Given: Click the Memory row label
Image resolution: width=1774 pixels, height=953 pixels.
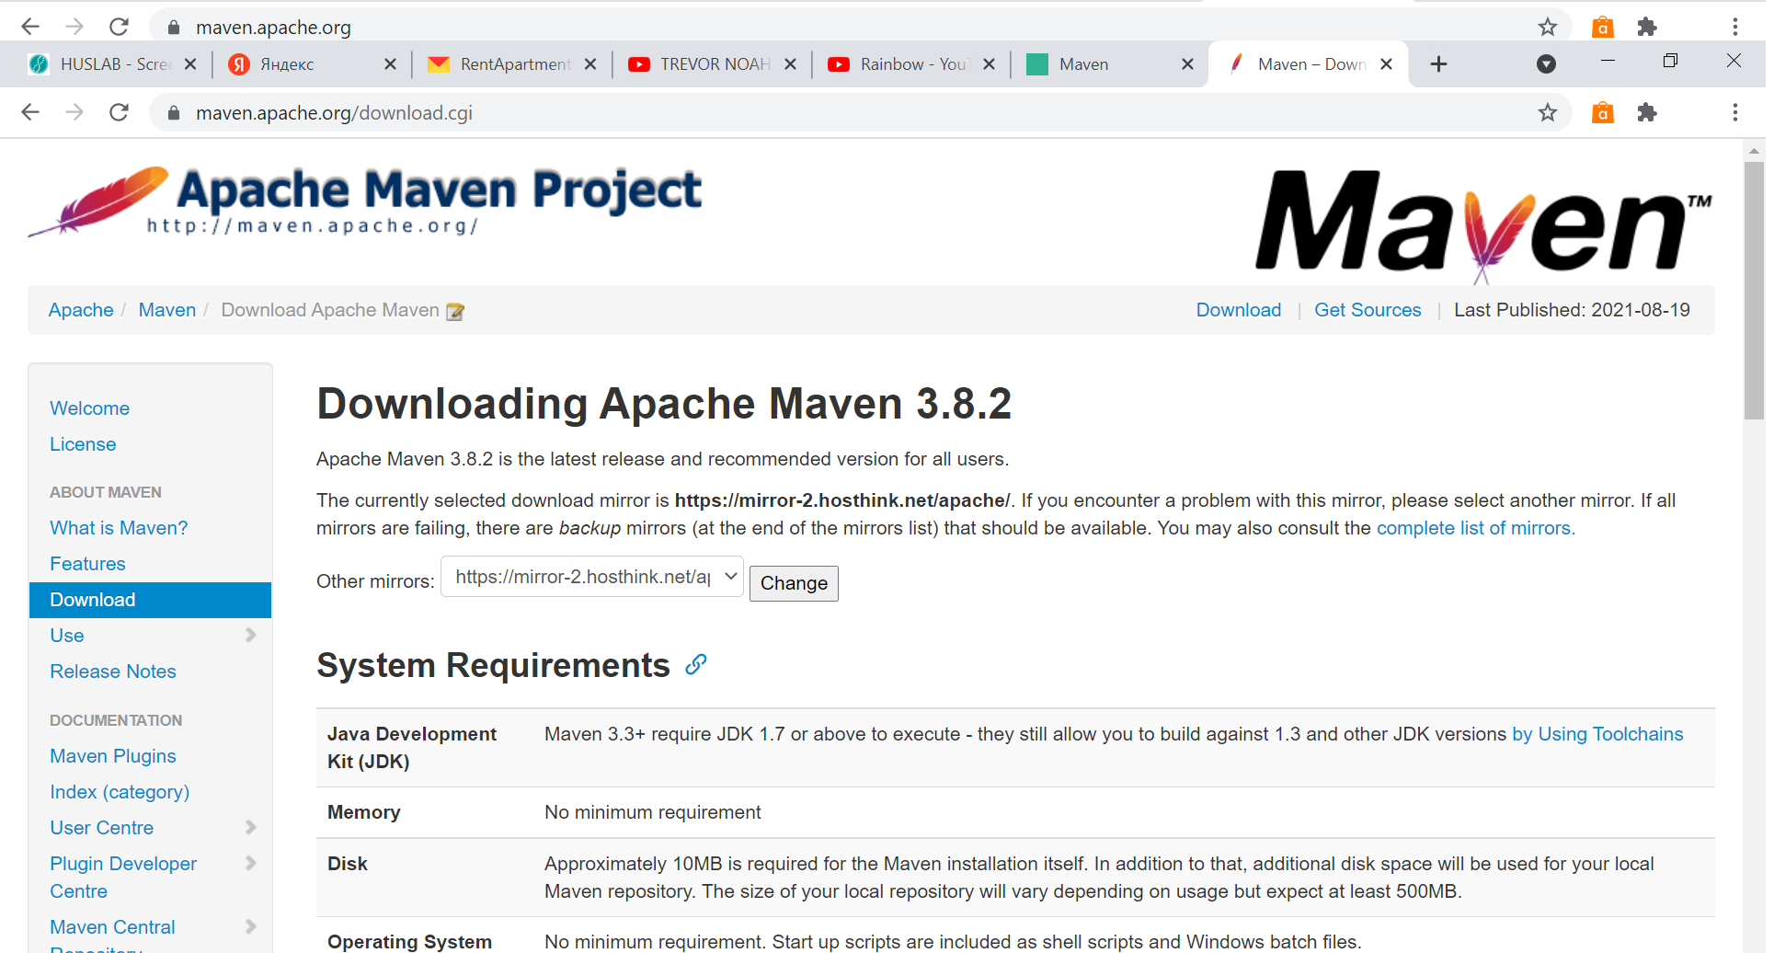Looking at the screenshot, I should click(364, 812).
